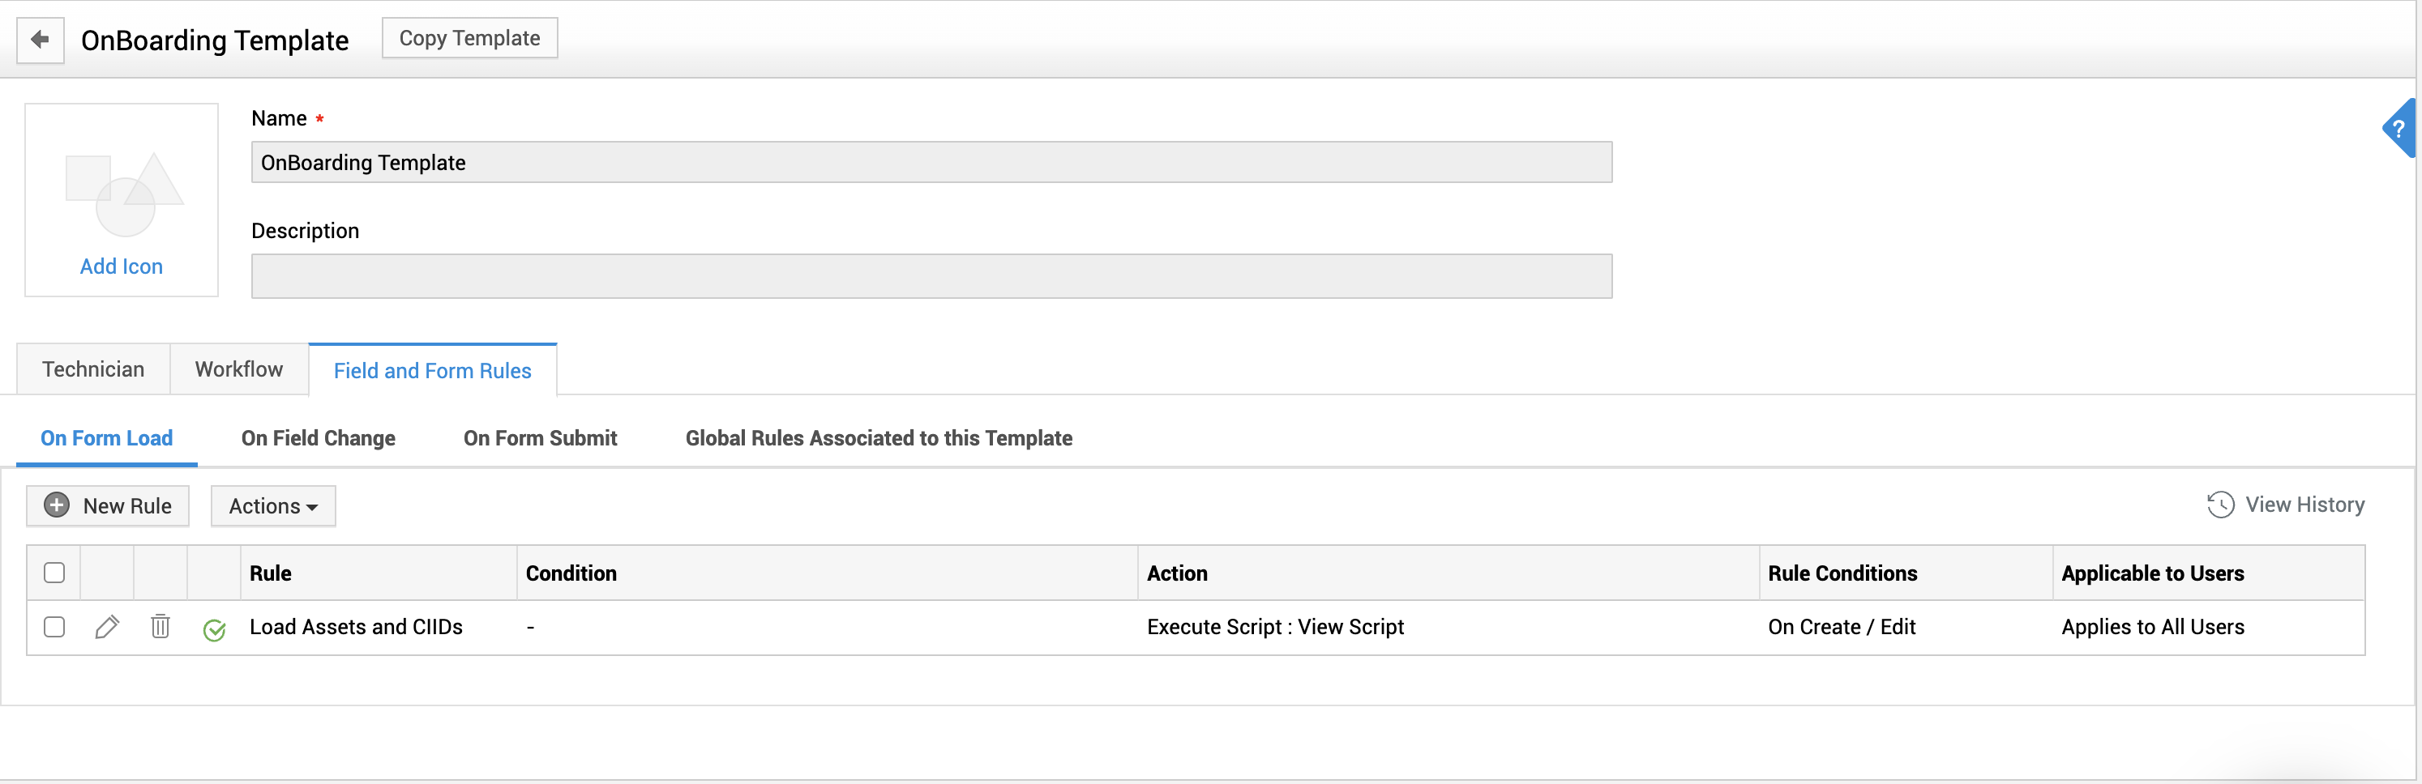Image resolution: width=2422 pixels, height=784 pixels.
Task: Click the green enabled status icon
Action: pyautogui.click(x=214, y=629)
